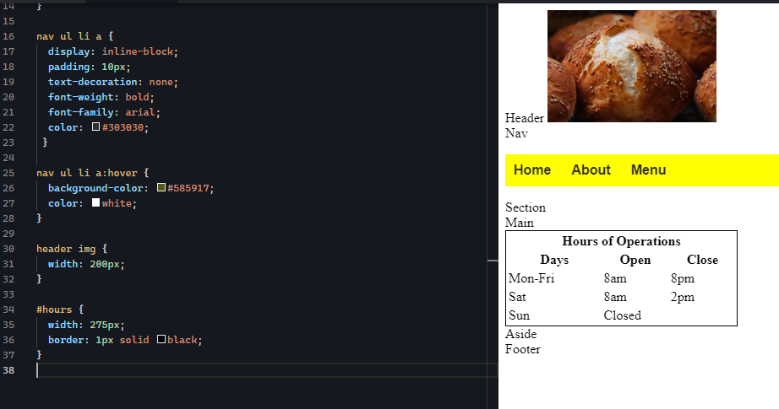
Task: Select the Menu nav link
Action: [648, 170]
